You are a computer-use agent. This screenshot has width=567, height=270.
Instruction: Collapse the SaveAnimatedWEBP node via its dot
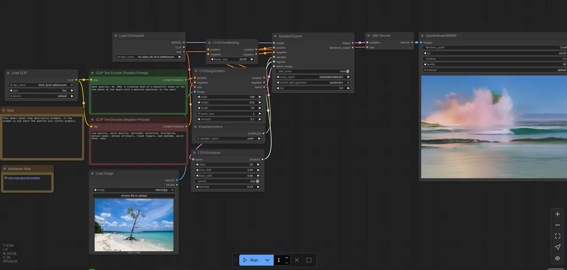click(422, 36)
